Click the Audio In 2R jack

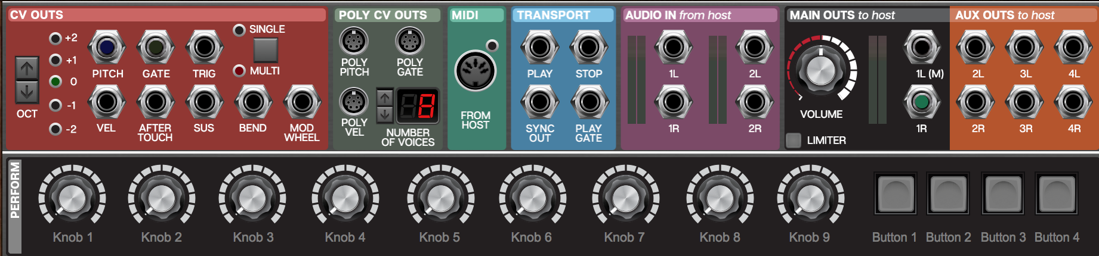(755, 102)
